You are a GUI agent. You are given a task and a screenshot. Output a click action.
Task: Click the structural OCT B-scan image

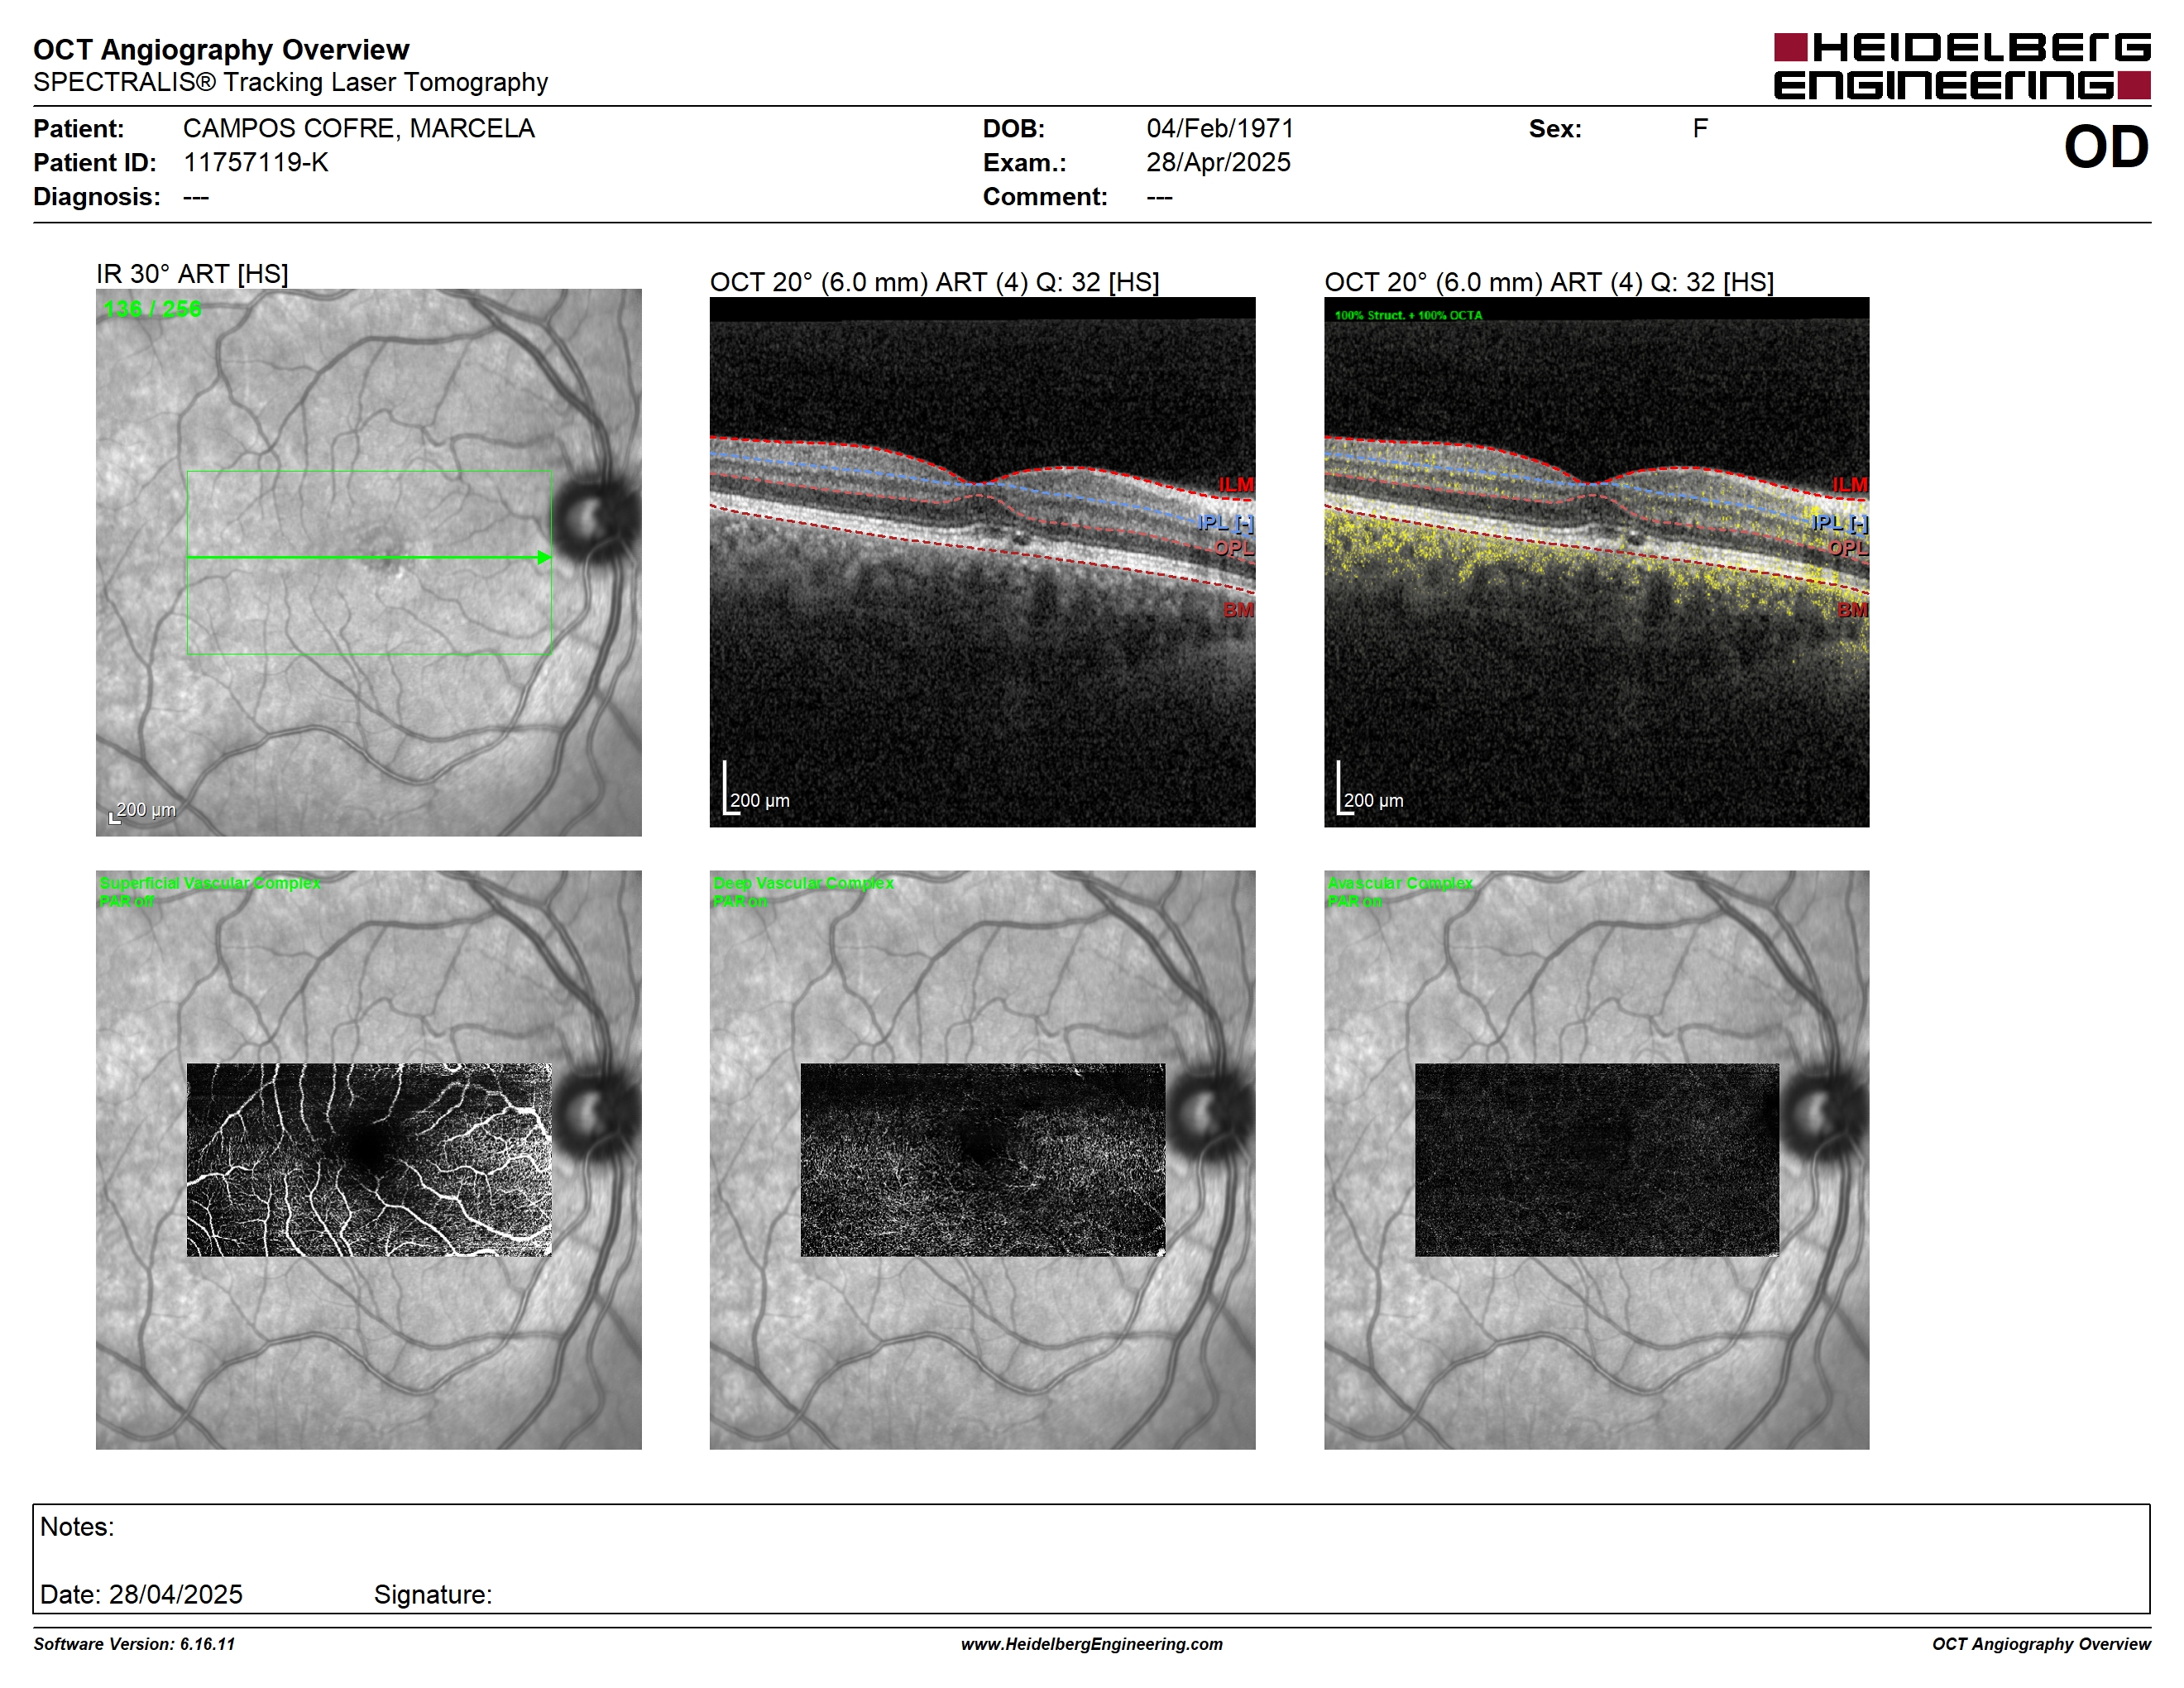(982, 562)
